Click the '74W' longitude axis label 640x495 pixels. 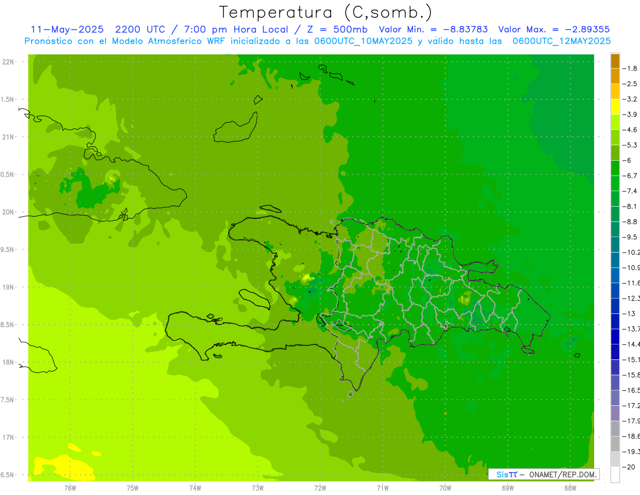195,488
